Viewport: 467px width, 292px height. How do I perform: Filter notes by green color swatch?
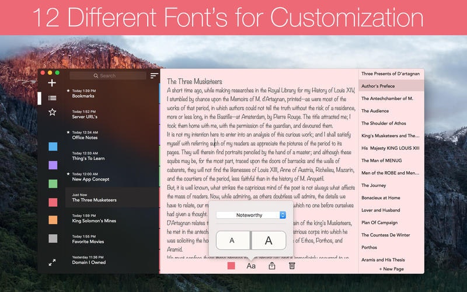(53, 183)
